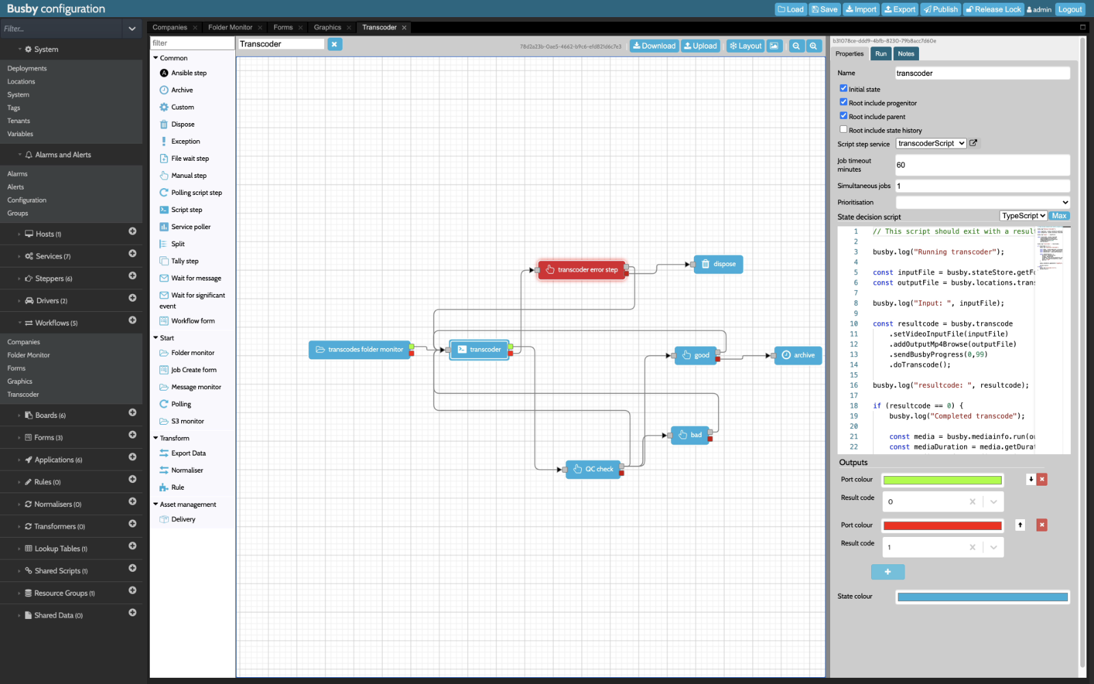Click the Publish button

coord(940,9)
